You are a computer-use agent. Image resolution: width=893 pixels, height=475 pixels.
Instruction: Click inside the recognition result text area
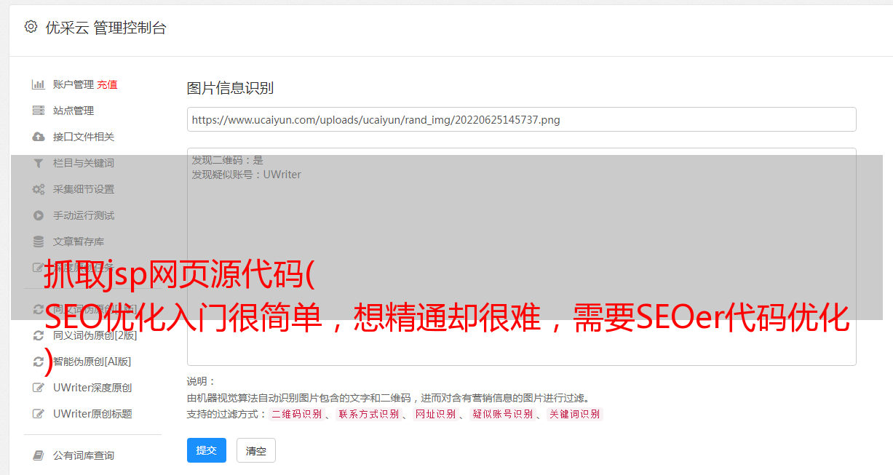[x=521, y=256]
